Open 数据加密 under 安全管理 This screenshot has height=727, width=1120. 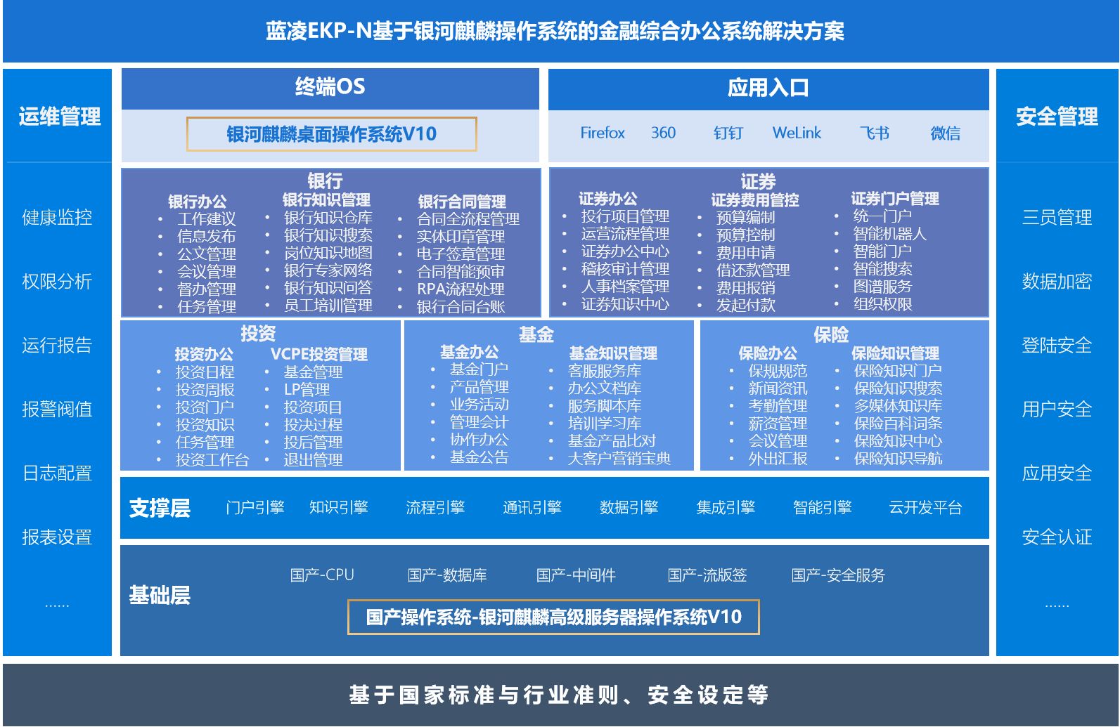(1056, 282)
